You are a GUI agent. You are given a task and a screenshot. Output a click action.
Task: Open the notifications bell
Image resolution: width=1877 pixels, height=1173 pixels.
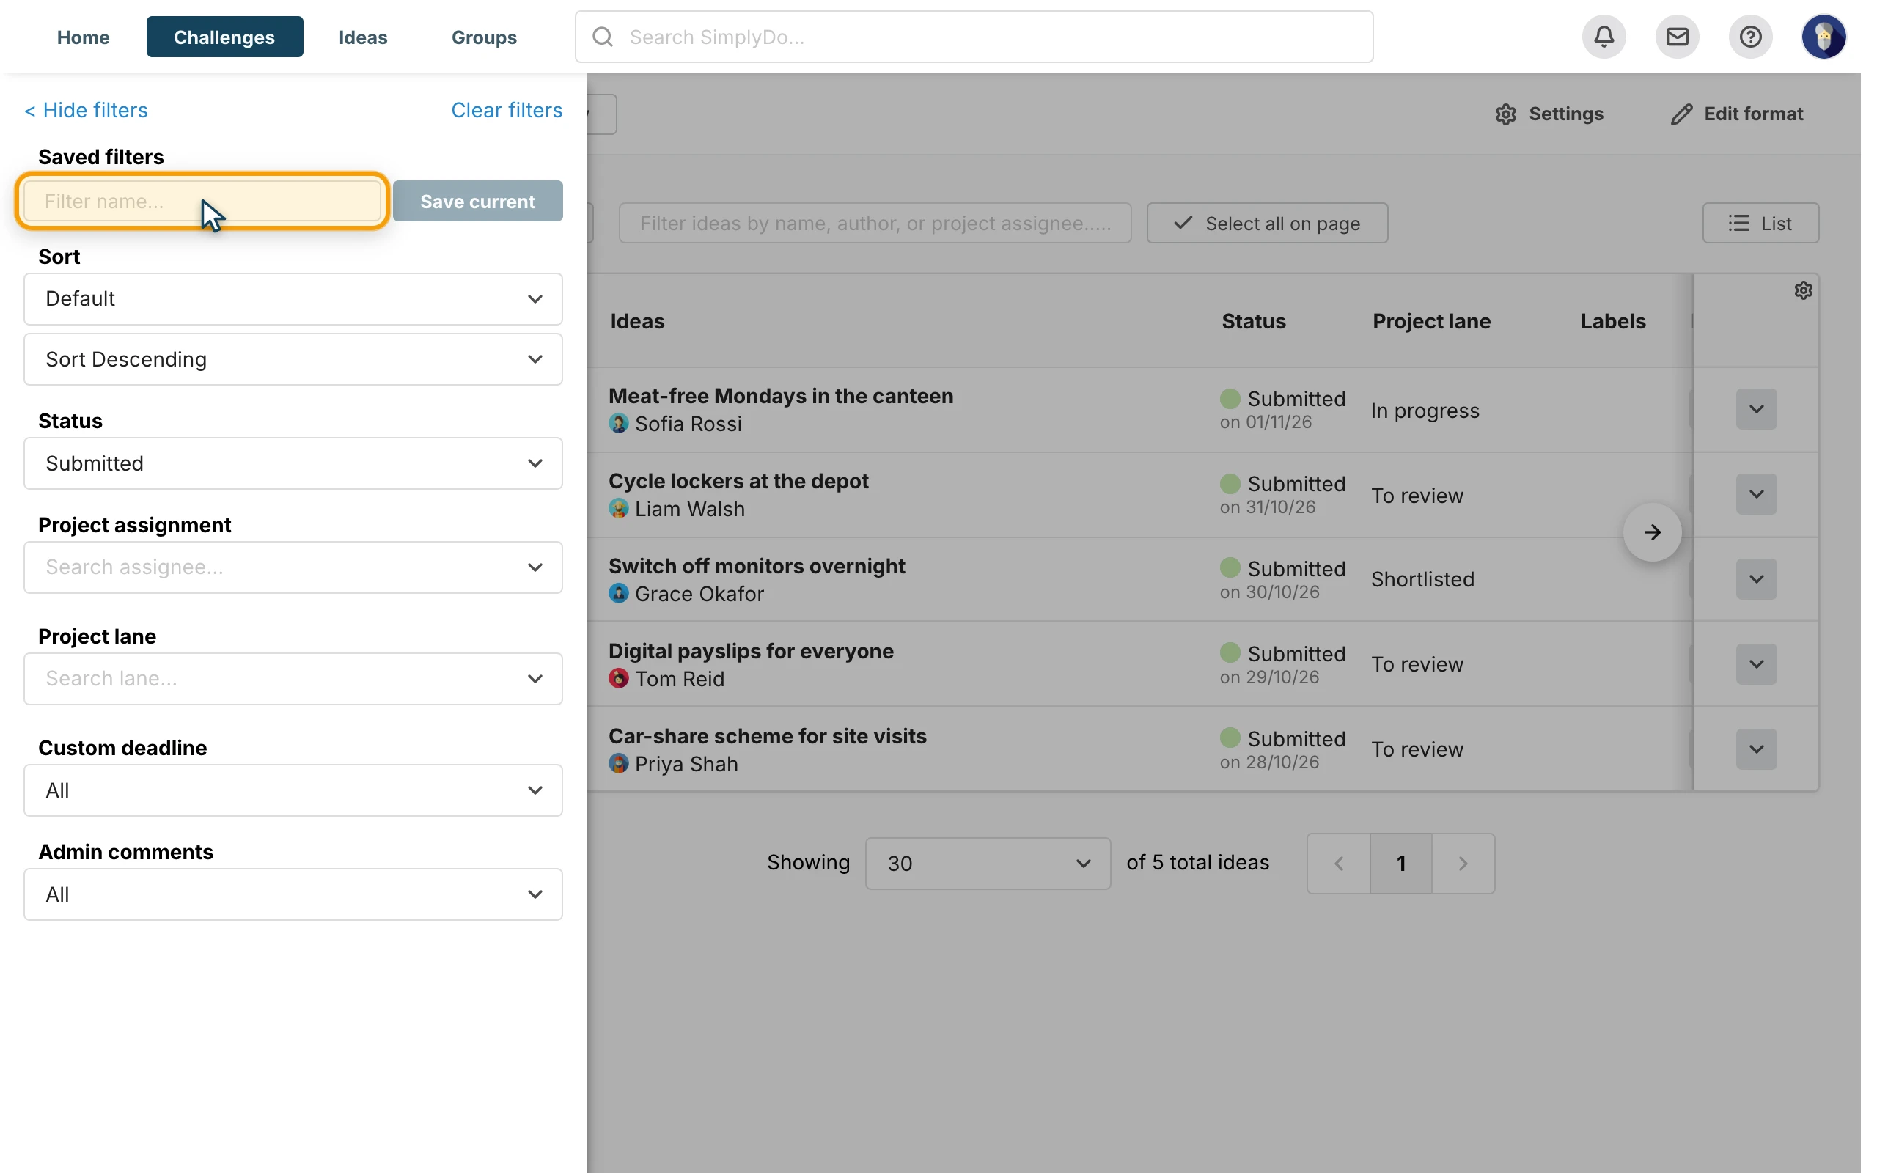click(x=1604, y=37)
